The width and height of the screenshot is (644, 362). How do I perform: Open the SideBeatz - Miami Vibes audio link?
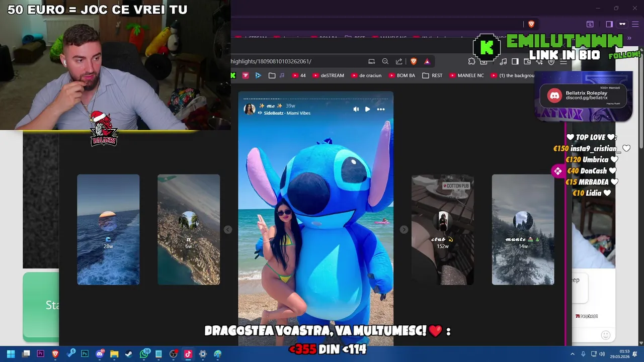[x=287, y=113]
